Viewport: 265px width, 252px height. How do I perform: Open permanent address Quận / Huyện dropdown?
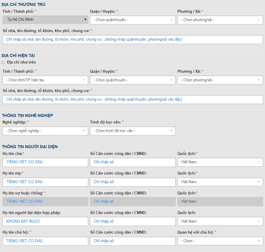tap(133, 20)
